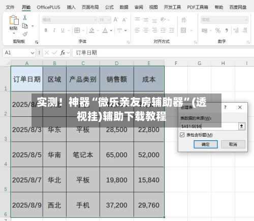Apply comma style format
The width and height of the screenshot is (254, 221).
[227, 30]
